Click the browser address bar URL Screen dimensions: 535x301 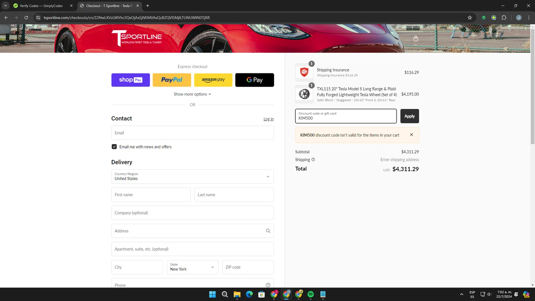click(x=127, y=17)
